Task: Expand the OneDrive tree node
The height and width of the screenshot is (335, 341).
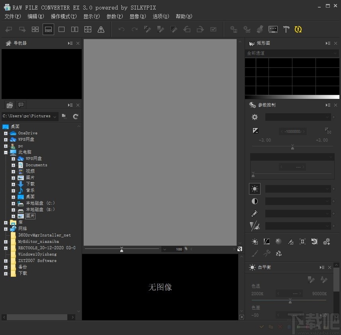Action: point(6,133)
